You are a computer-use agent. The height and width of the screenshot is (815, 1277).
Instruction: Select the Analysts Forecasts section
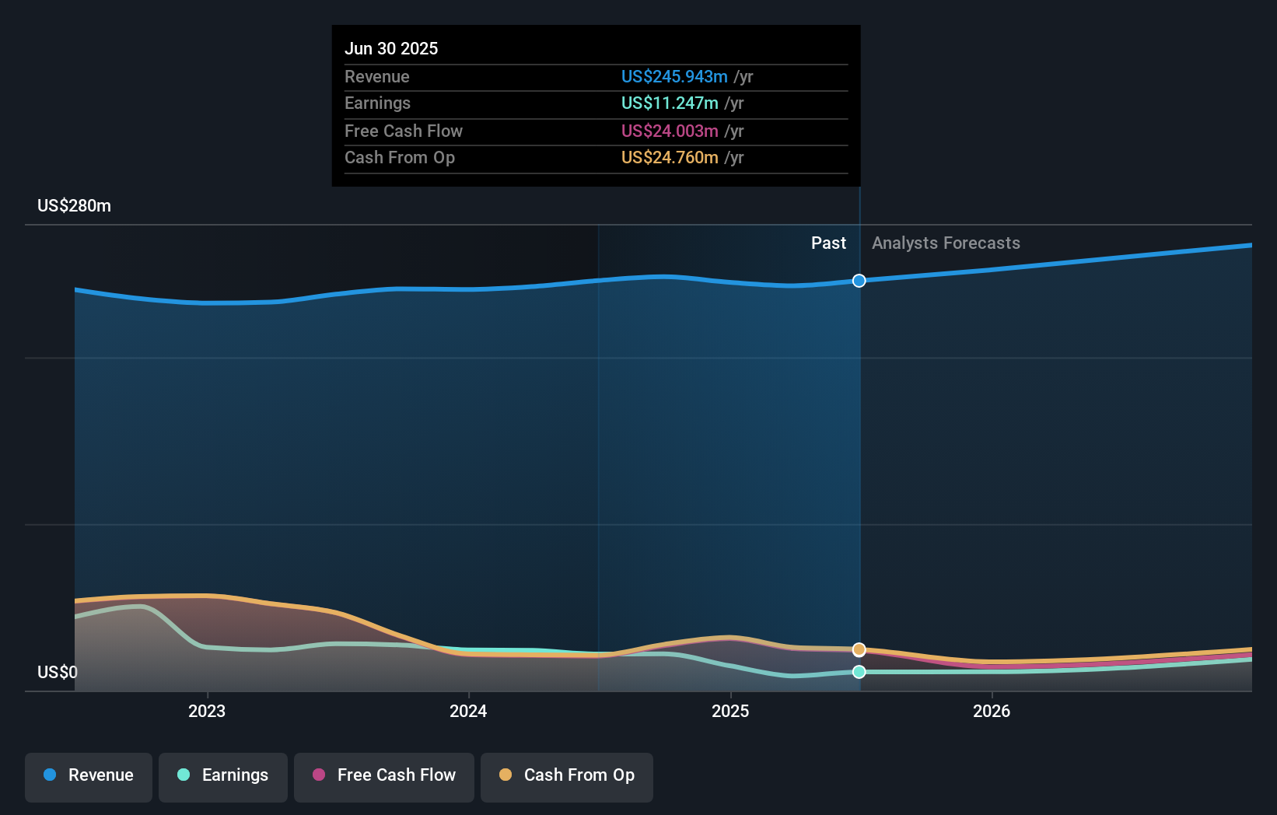pos(946,243)
